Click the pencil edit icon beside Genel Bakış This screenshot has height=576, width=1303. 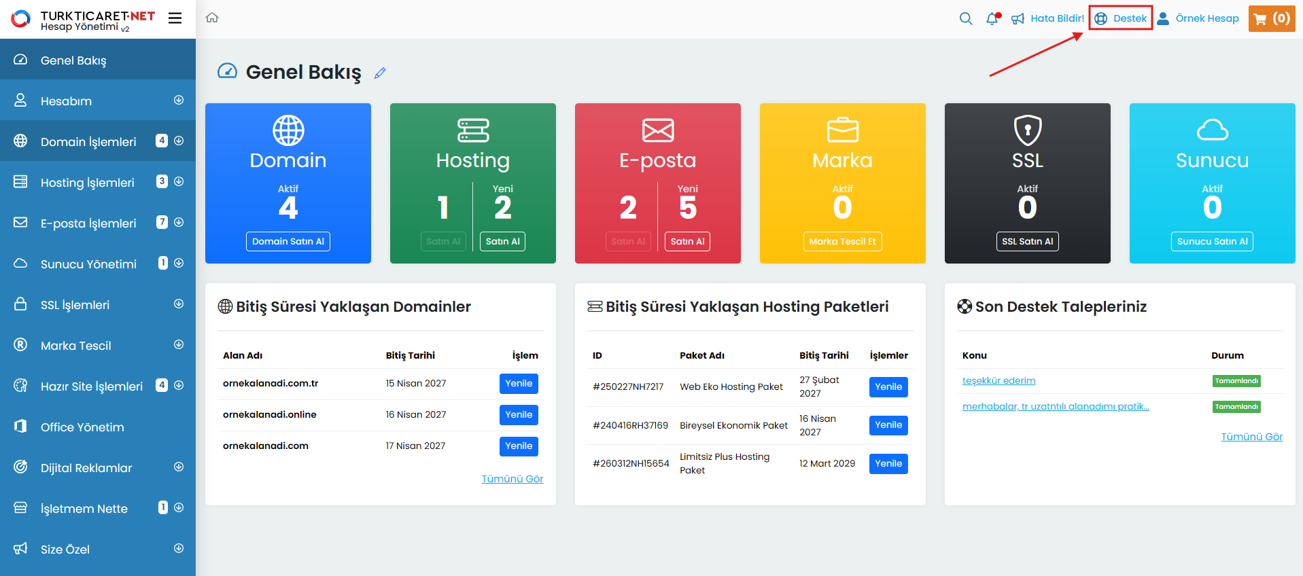[x=380, y=73]
